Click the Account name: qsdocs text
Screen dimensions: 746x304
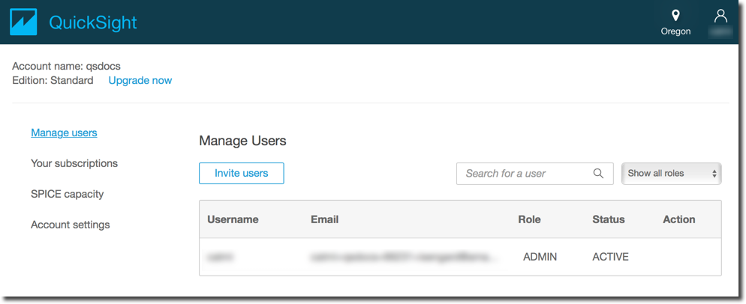click(66, 66)
